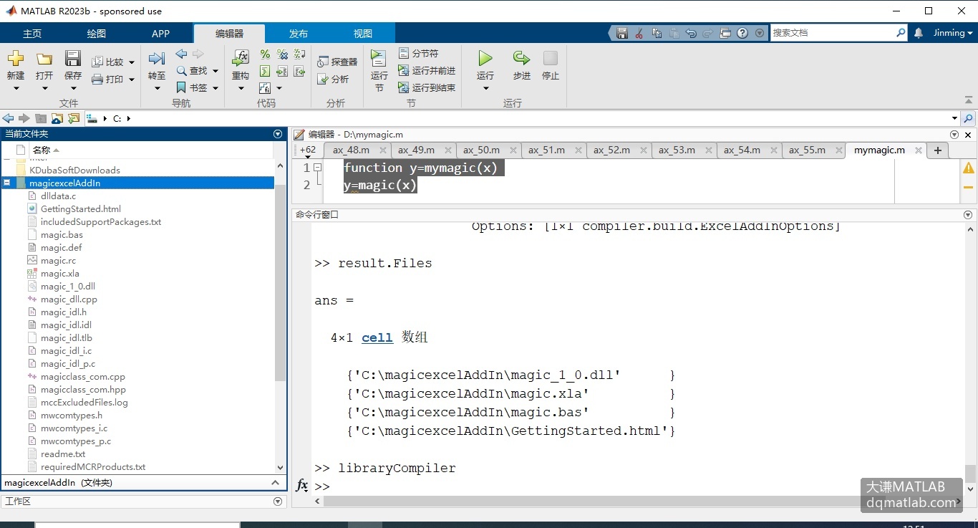Image resolution: width=978 pixels, height=528 pixels.
Task: Click 运行并前进 (Run and Advance)
Action: click(x=427, y=71)
